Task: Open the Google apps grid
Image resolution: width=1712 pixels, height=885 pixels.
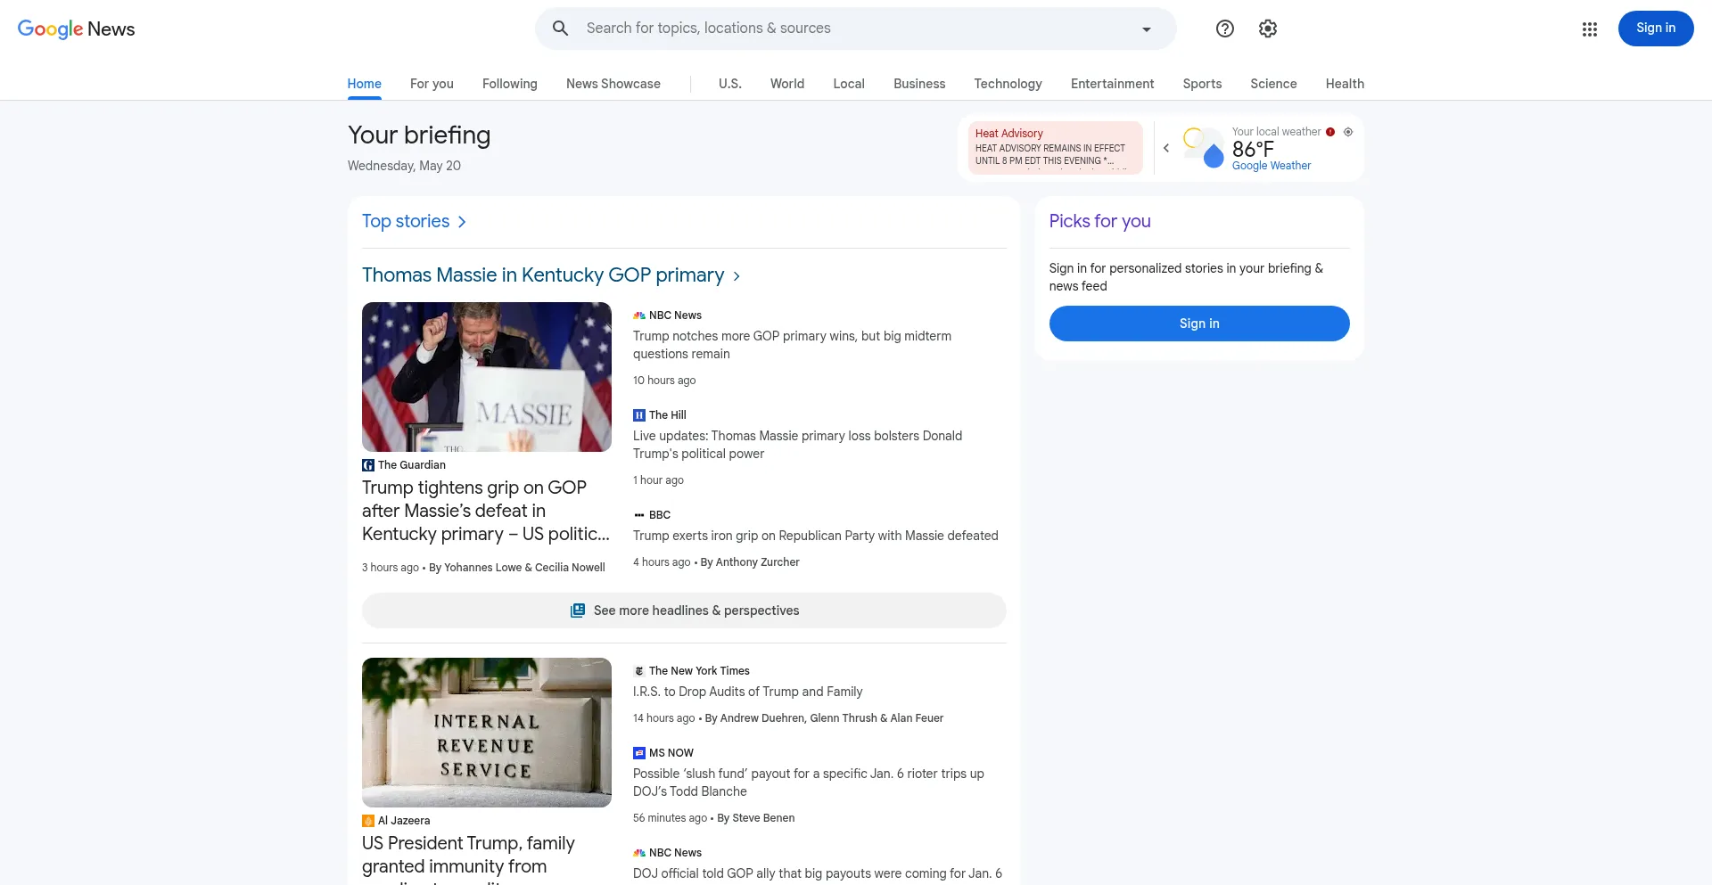Action: point(1590,29)
